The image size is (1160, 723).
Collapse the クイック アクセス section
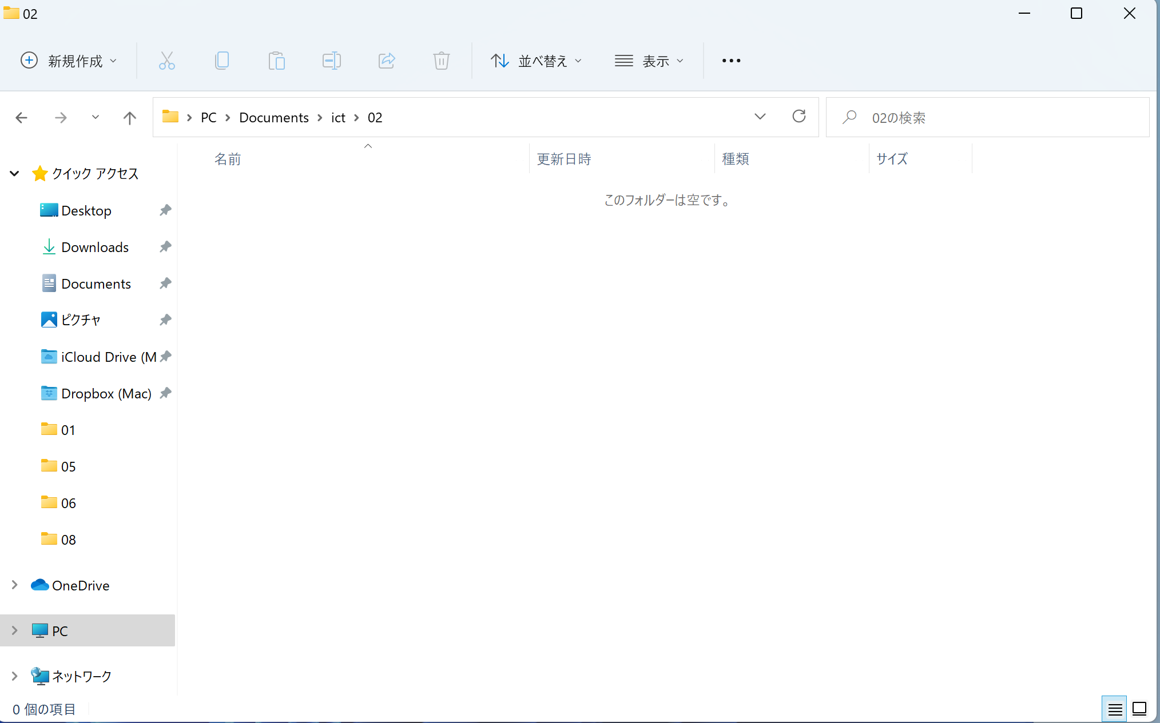coord(15,173)
